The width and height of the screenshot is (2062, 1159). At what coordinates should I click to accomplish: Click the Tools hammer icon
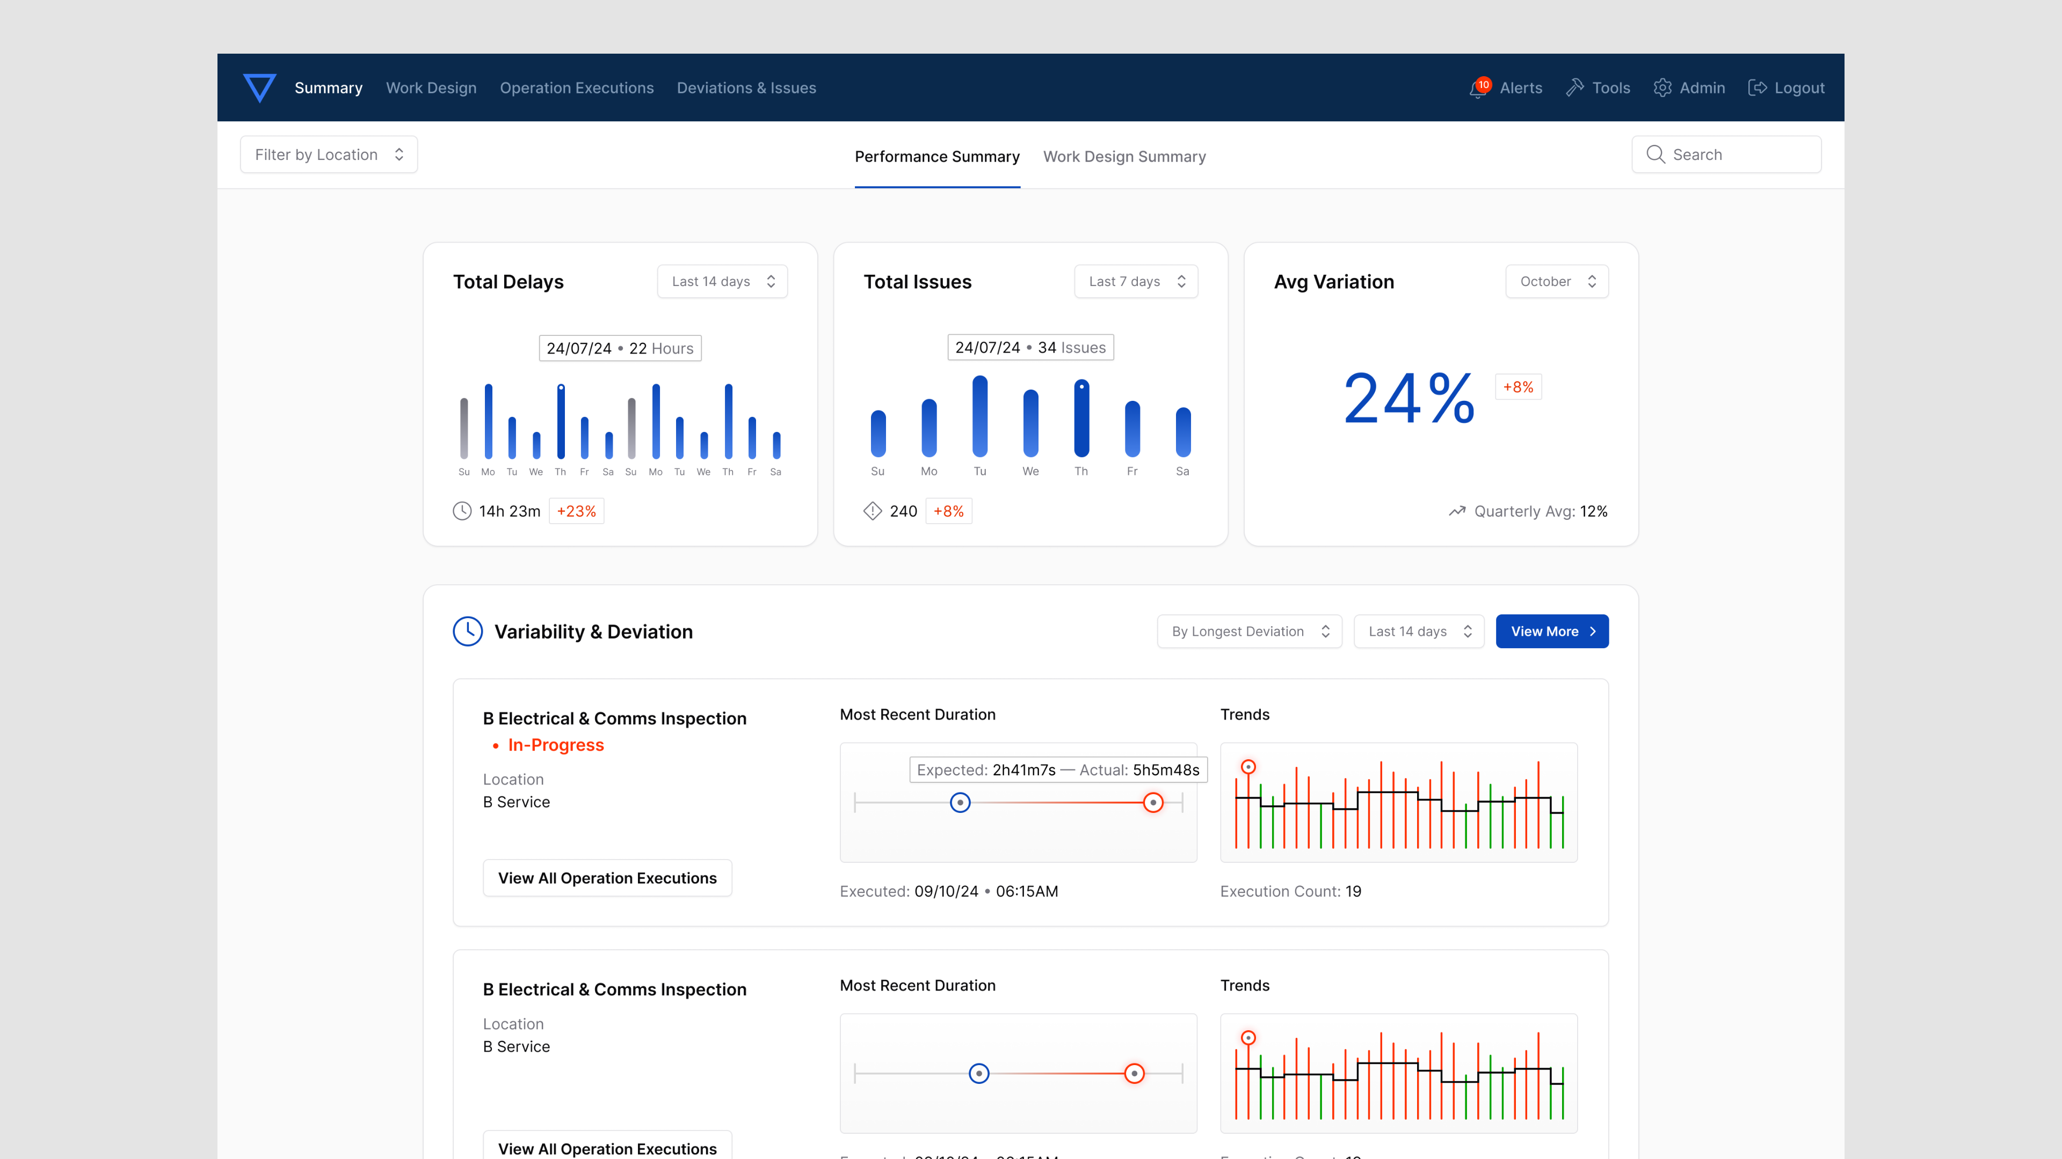1574,88
